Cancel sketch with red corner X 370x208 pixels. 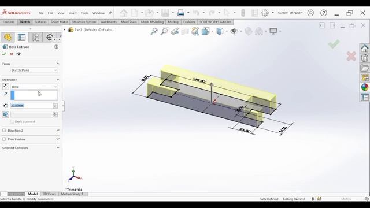click(x=351, y=56)
